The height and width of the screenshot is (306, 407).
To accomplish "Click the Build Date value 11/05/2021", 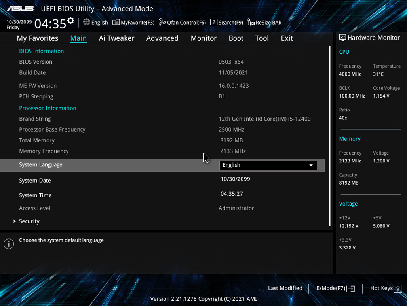I will pyautogui.click(x=233, y=73).
